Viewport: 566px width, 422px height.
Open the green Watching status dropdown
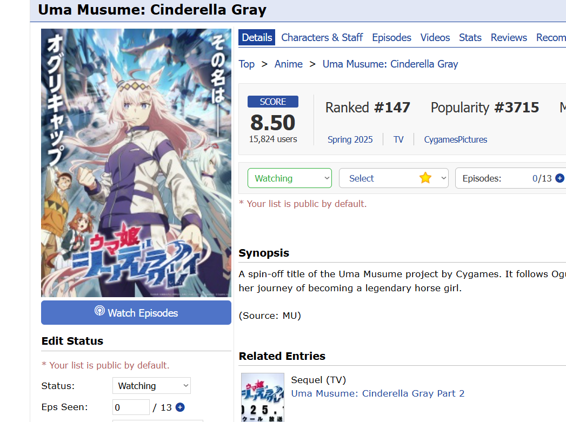pyautogui.click(x=290, y=178)
